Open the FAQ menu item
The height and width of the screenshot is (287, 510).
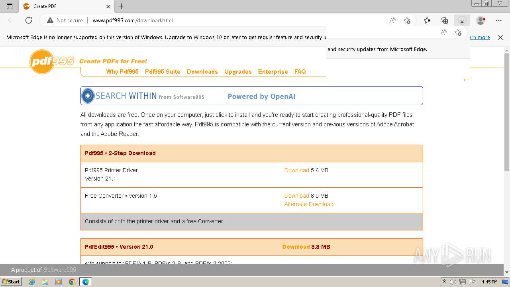click(300, 72)
